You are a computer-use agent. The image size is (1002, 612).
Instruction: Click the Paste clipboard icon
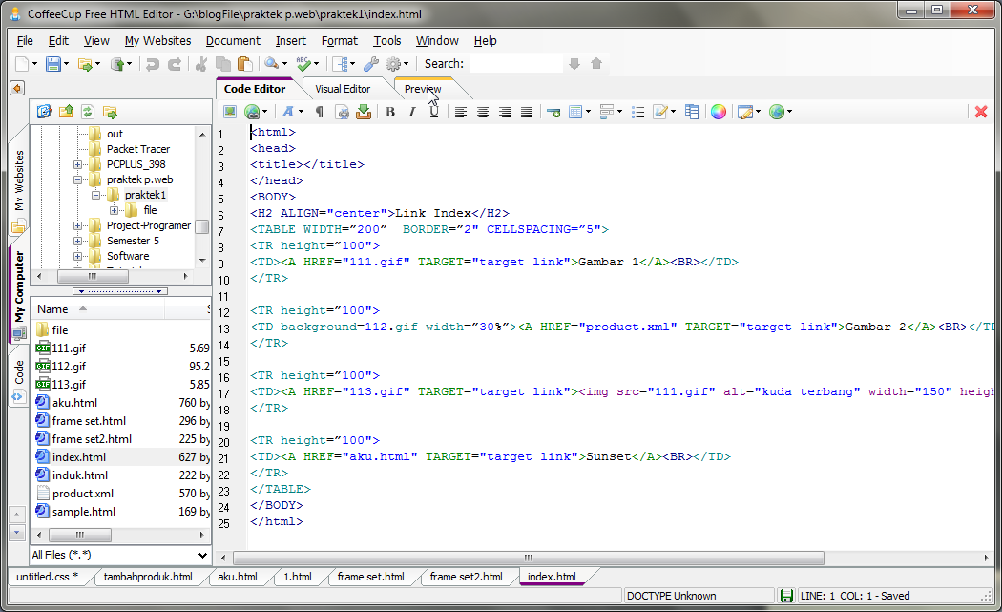tap(244, 64)
